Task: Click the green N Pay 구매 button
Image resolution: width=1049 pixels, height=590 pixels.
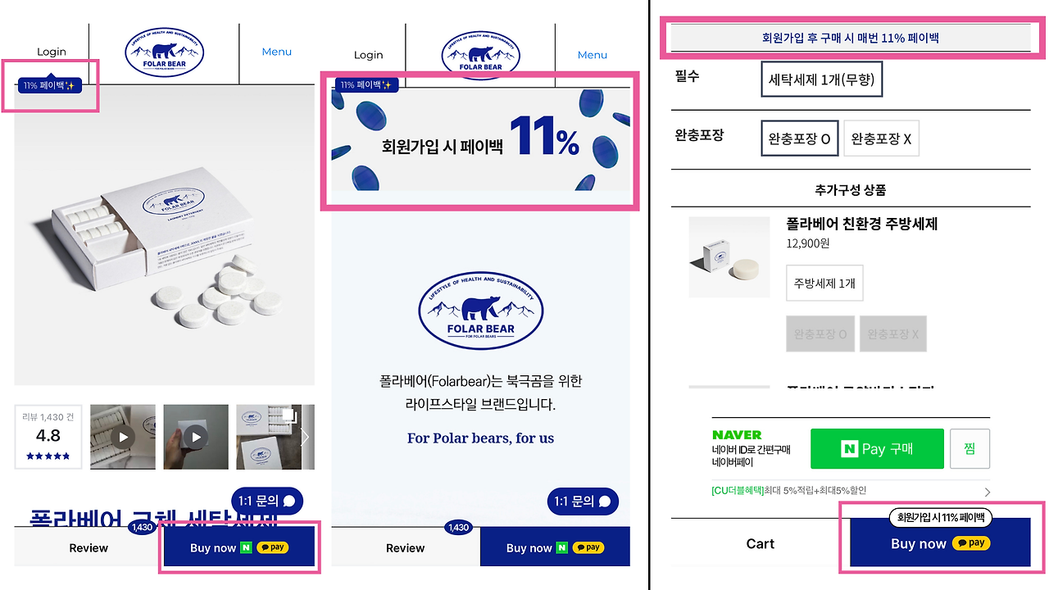Action: (877, 449)
